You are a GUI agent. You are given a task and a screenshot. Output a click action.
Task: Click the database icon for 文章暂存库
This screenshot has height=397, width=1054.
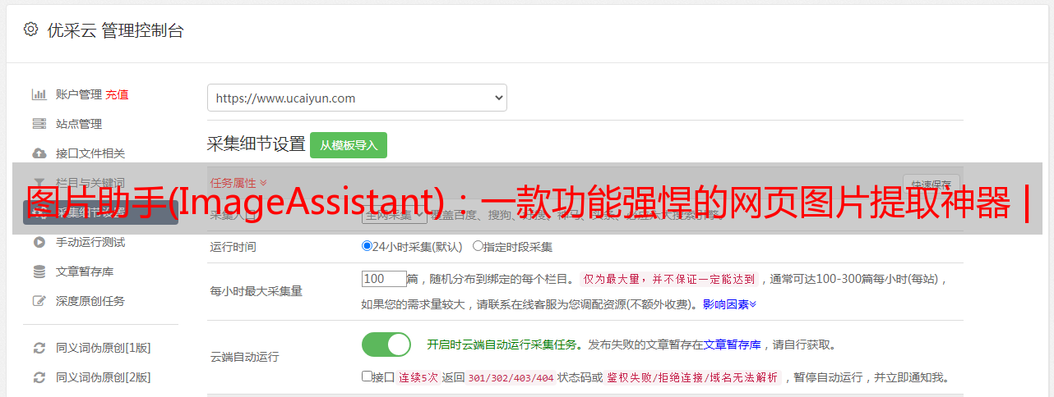[39, 272]
